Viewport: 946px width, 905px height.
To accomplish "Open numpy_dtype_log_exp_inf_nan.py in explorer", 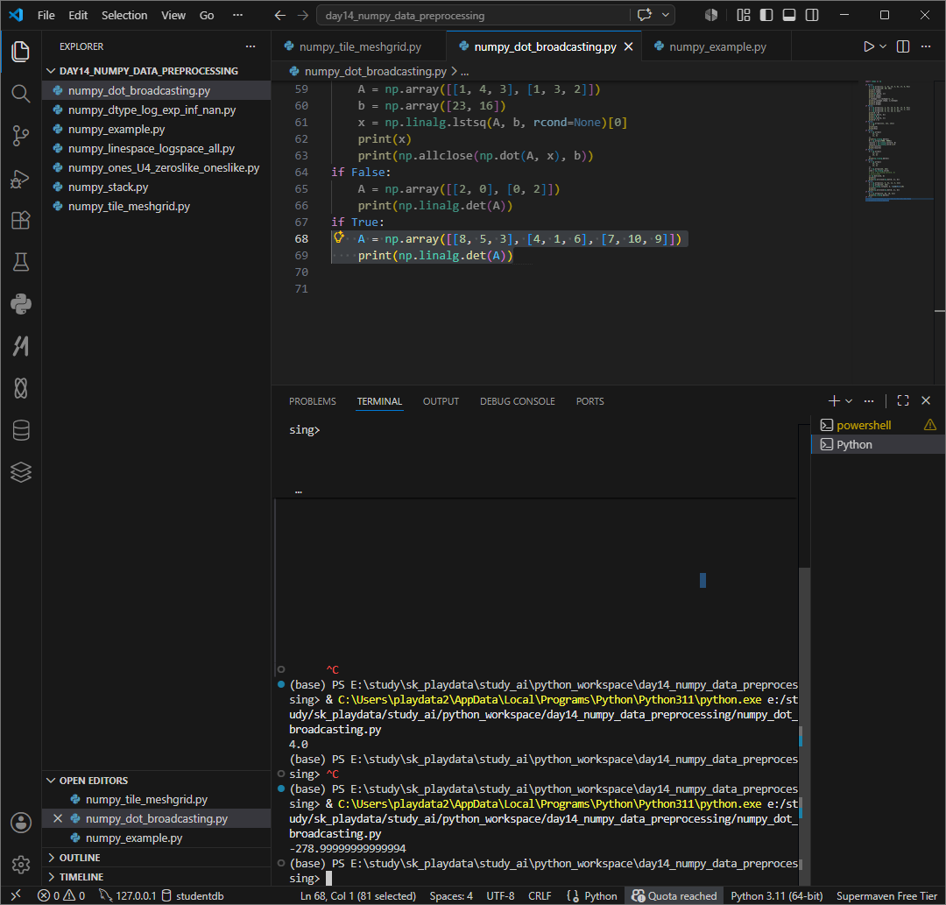I will [x=157, y=110].
